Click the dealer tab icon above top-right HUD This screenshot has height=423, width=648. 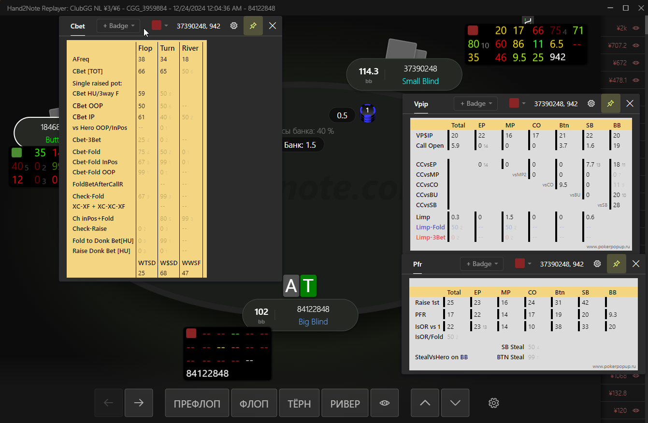(528, 20)
